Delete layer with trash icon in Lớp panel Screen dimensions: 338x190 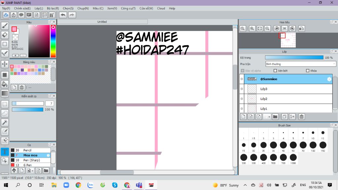click(x=302, y=116)
